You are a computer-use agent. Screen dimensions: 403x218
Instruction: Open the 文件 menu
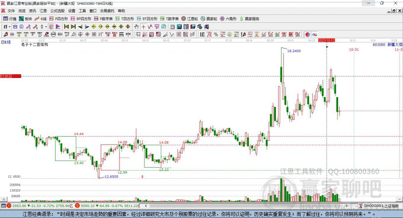(11, 11)
